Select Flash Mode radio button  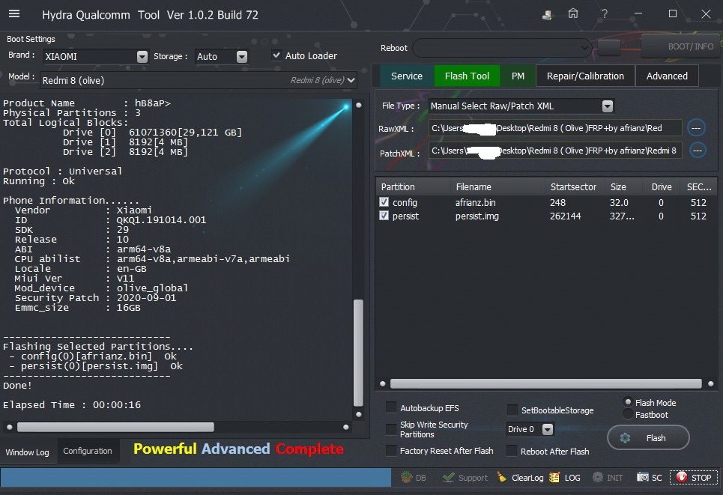click(628, 402)
